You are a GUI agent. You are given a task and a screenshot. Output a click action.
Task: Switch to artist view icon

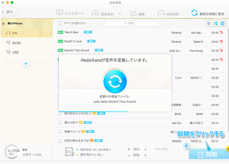pos(215,23)
